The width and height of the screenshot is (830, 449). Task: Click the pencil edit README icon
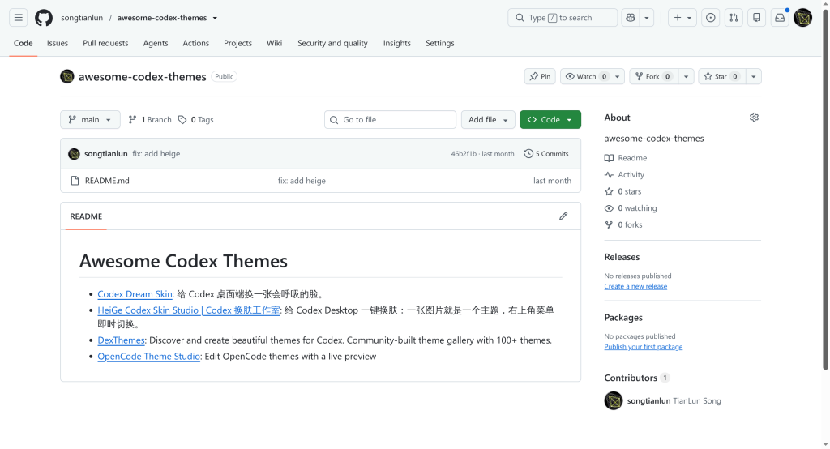click(x=563, y=216)
